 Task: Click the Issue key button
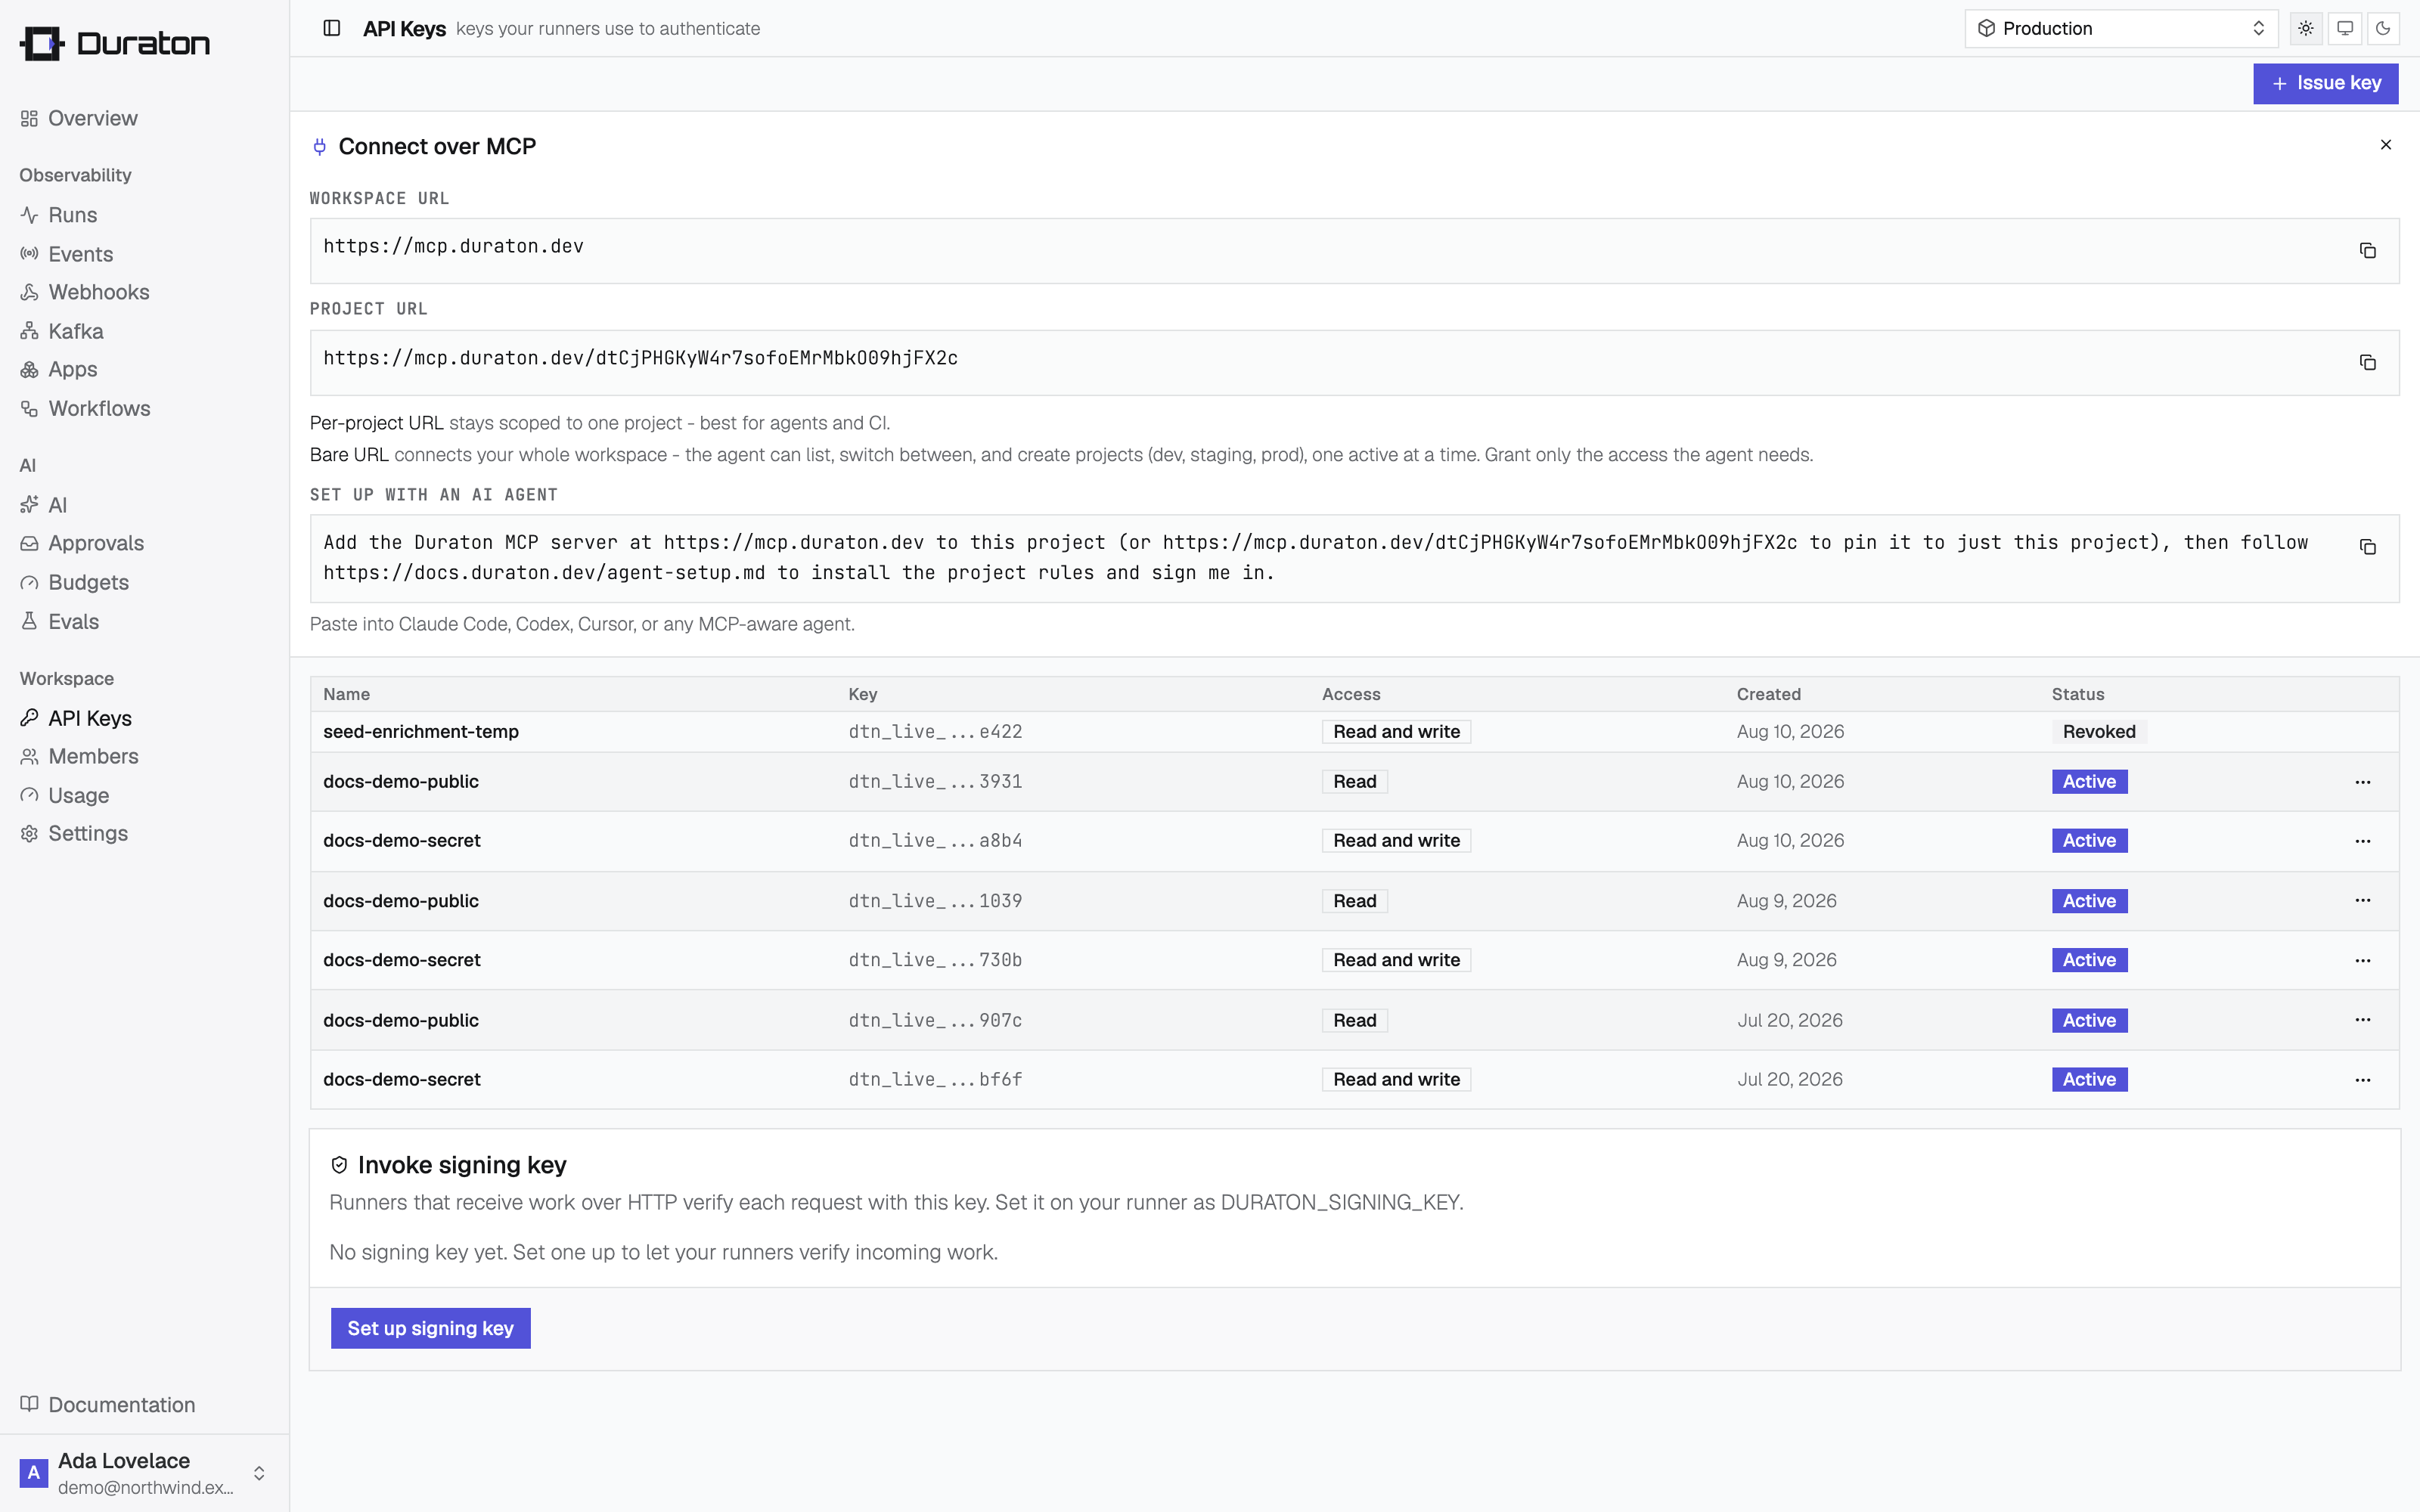tap(2325, 83)
